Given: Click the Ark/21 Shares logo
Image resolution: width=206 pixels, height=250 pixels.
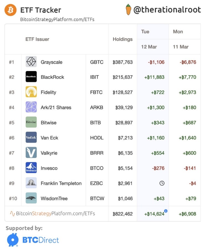Looking at the screenshot, I should point(31,107).
